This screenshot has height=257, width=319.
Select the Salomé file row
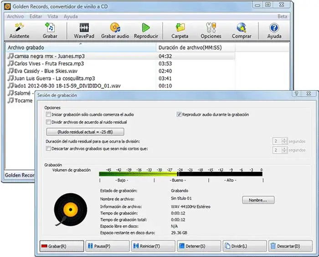point(21,93)
